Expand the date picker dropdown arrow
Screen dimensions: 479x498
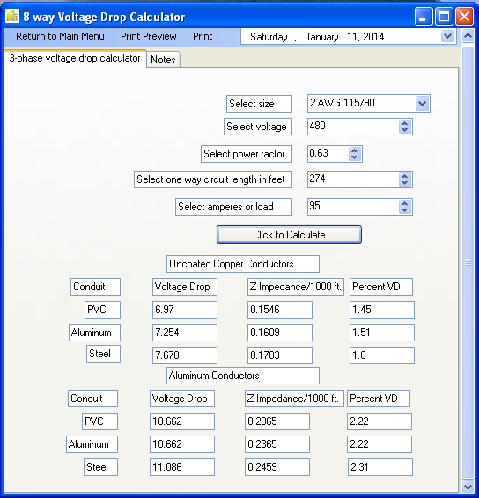(x=447, y=36)
